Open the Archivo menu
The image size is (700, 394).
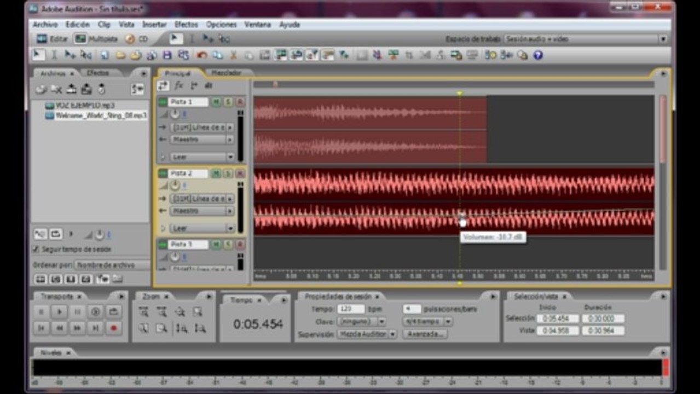click(45, 25)
